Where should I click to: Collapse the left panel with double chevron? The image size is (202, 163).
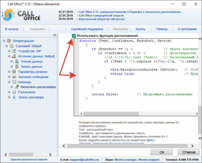point(54,35)
